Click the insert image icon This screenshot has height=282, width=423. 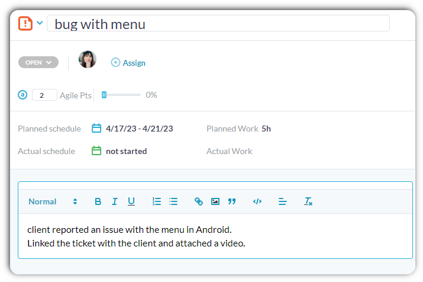point(215,201)
